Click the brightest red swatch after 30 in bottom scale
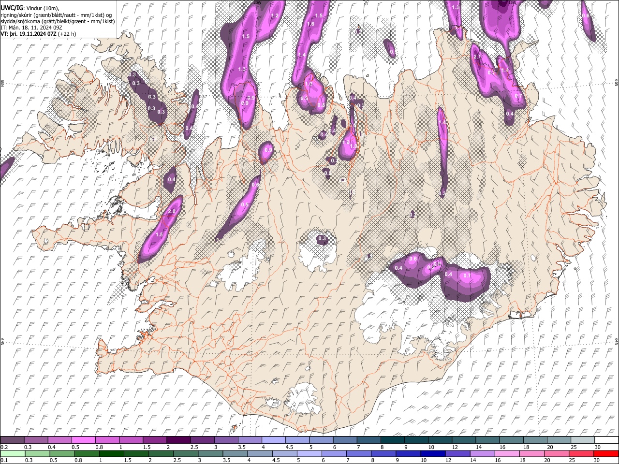 [606, 453]
